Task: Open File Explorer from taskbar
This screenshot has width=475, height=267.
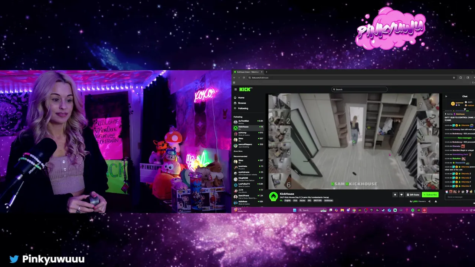Action: tap(342, 210)
